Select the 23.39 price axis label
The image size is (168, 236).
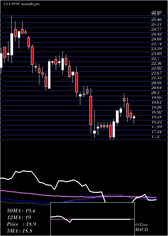(x=157, y=49)
